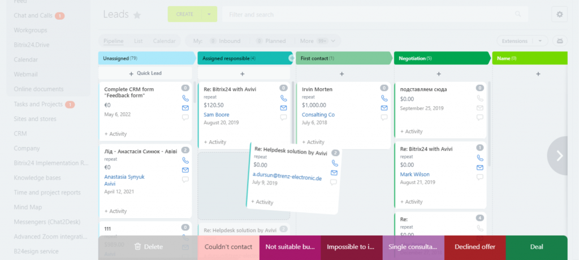Click chat icon on Mark Wilson card
This screenshot has height=260, width=579.
(480, 177)
